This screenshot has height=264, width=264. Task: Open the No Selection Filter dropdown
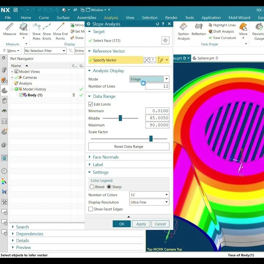tap(45, 51)
